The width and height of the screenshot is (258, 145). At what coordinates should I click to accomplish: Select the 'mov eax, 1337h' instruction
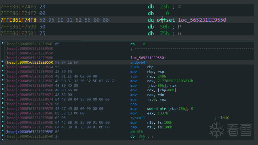tap(149, 113)
